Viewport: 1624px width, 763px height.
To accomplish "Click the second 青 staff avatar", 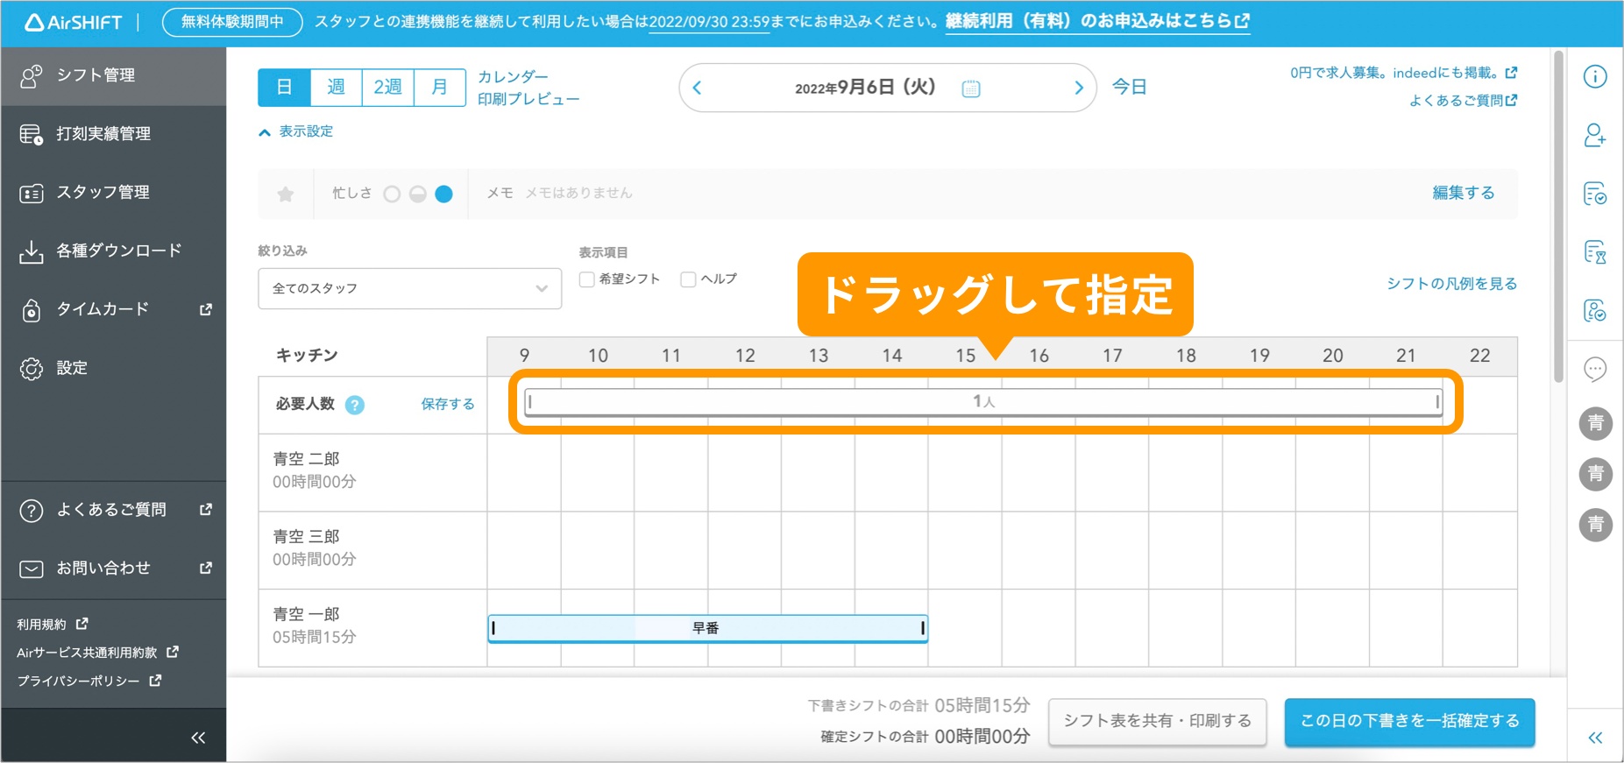I will click(1596, 474).
